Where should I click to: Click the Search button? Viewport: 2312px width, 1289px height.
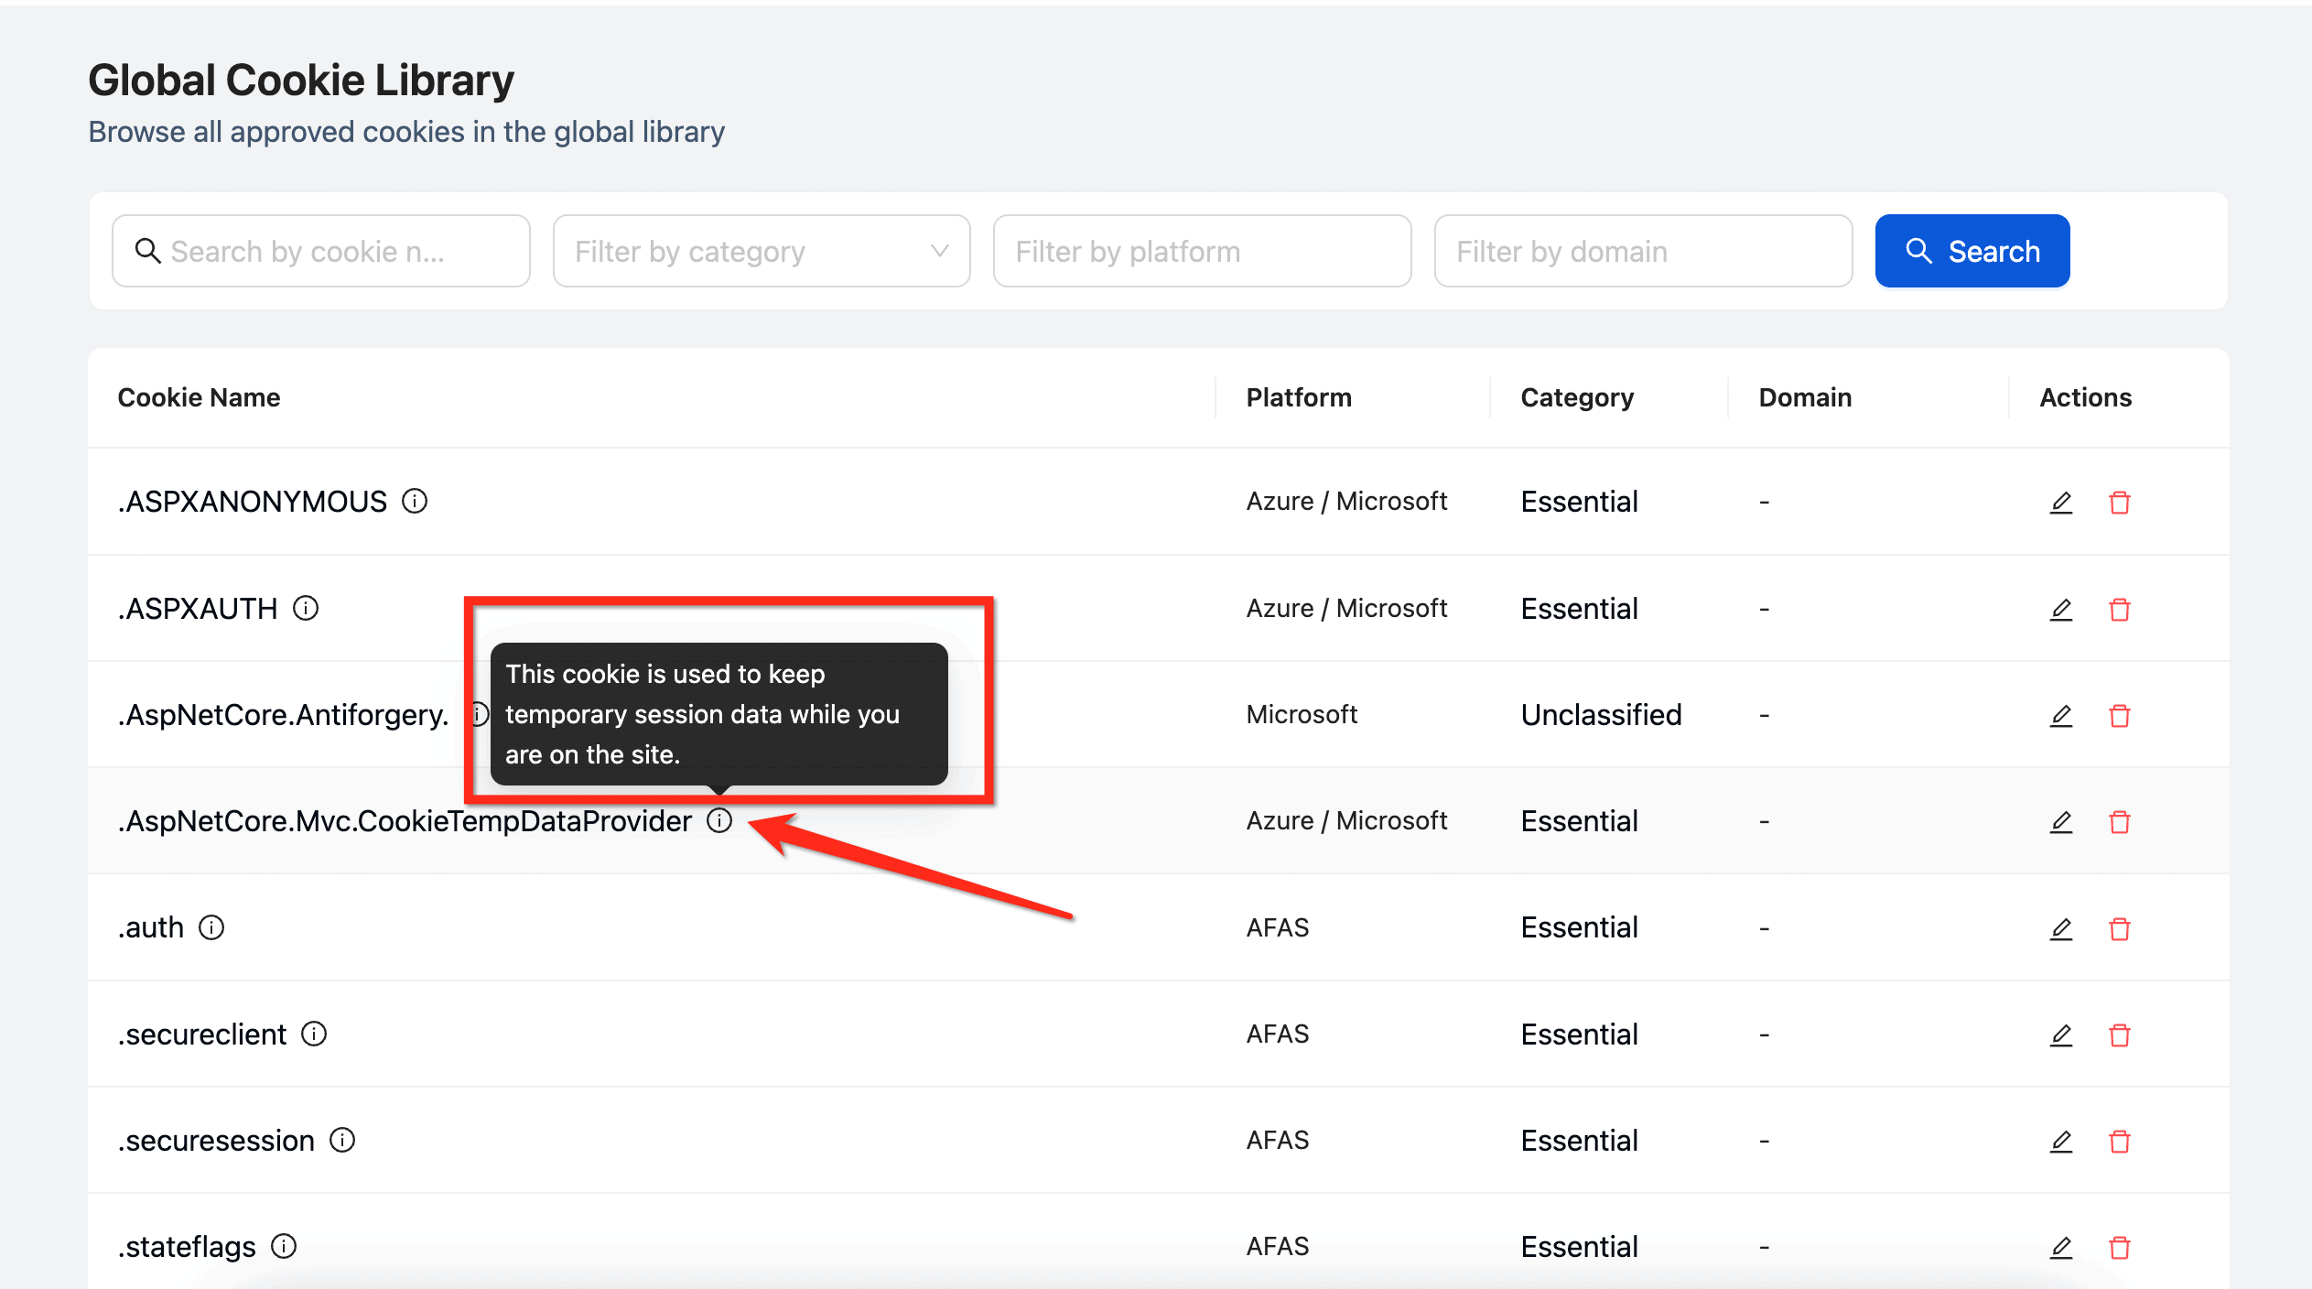[1972, 251]
